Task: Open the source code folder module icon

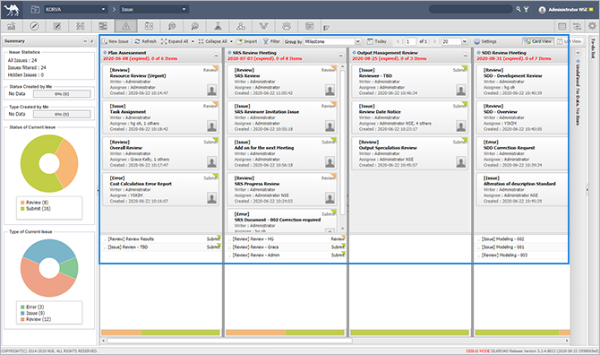Action: tap(149, 26)
